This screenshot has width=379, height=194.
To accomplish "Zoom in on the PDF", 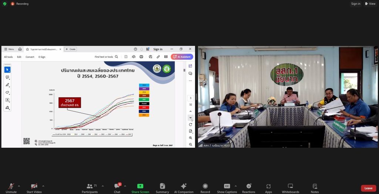I will coord(191,138).
